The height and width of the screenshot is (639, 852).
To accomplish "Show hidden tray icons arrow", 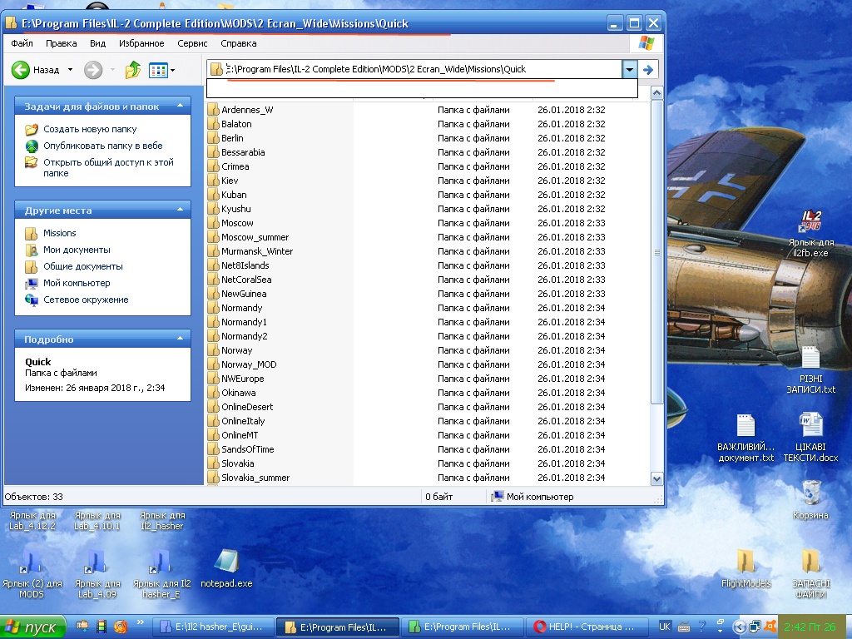I will tap(739, 627).
